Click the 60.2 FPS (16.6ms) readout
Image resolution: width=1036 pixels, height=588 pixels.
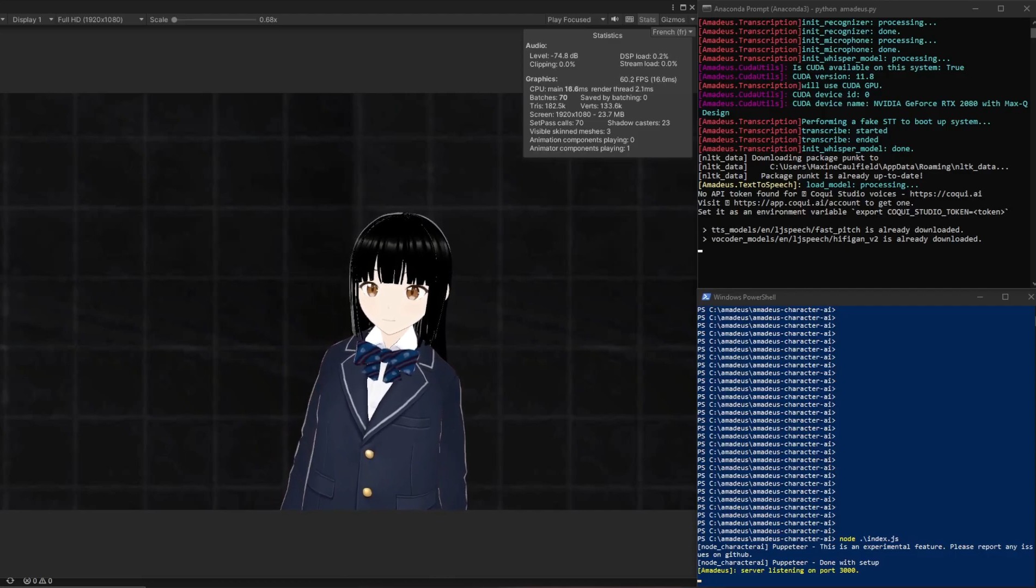[648, 79]
